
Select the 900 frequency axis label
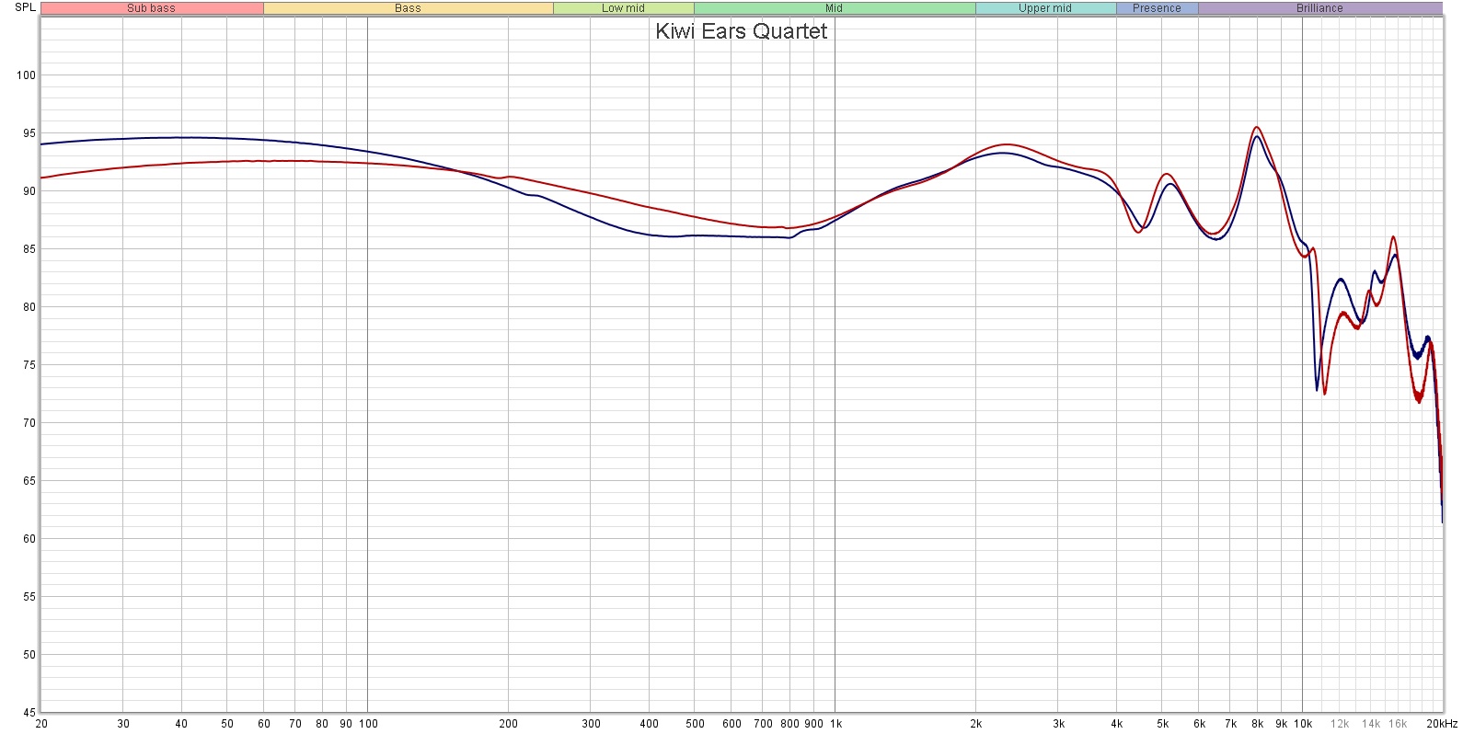pos(813,724)
